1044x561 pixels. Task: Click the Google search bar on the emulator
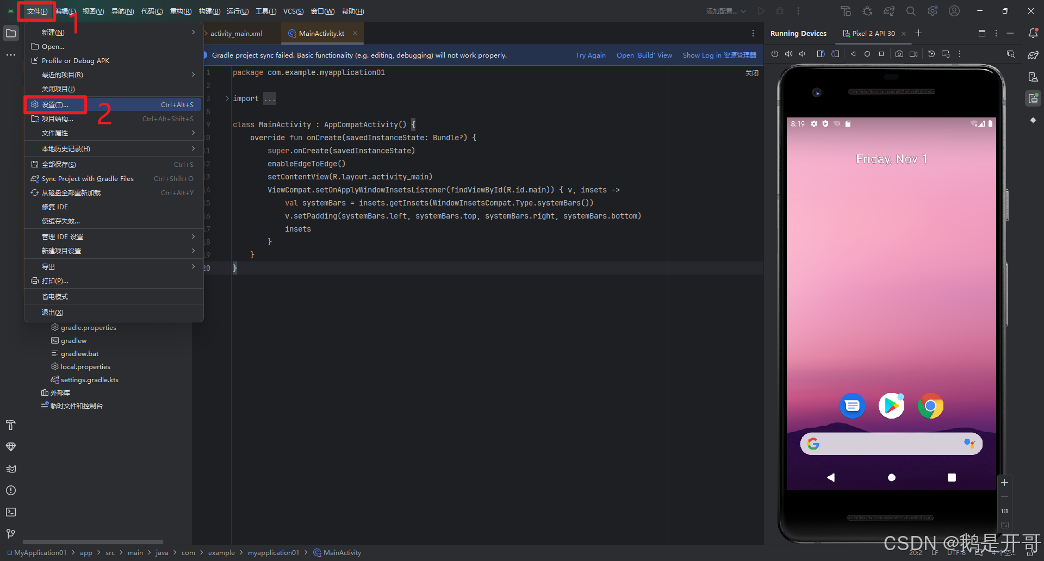tap(891, 444)
